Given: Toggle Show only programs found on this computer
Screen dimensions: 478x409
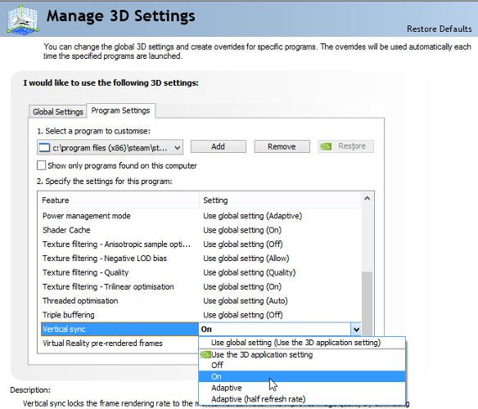Looking at the screenshot, I should [x=41, y=165].
